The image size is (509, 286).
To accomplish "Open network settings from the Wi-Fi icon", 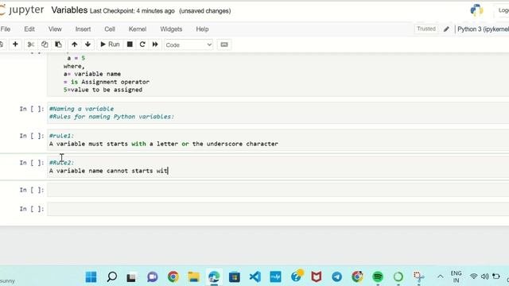I will (x=474, y=276).
